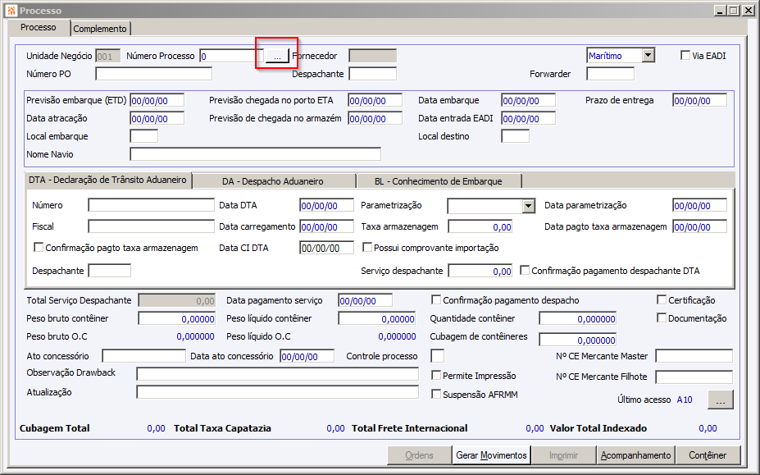Enable Confirmação pagamento despacho checkbox
This screenshot has width=760, height=475.
tap(435, 299)
